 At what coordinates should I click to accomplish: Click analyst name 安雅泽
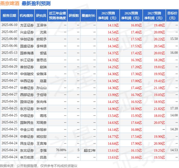coord(41,74)
